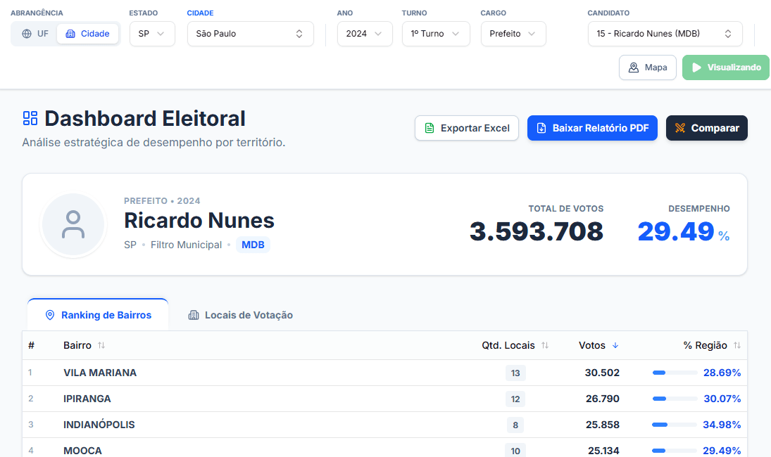
Task: Switch abrangência to UF
Action: pos(32,33)
